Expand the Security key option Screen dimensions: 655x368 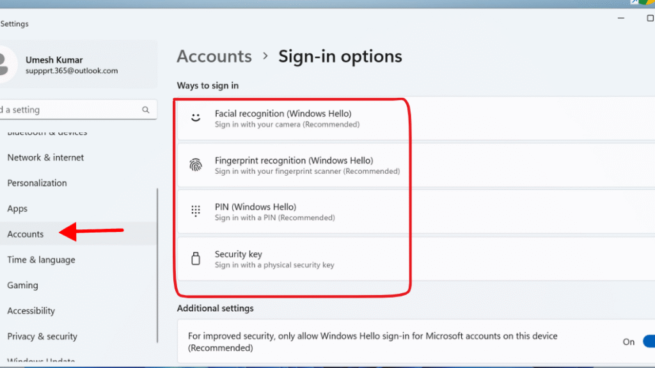click(416, 259)
